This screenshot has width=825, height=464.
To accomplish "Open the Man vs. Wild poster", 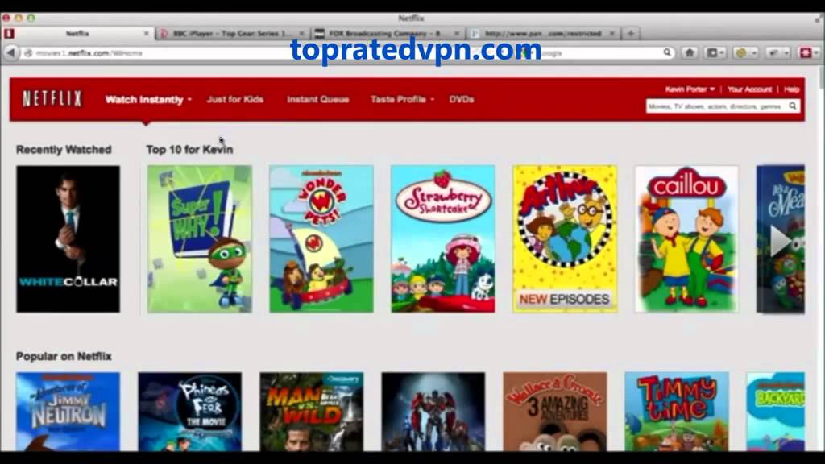I will click(x=312, y=412).
